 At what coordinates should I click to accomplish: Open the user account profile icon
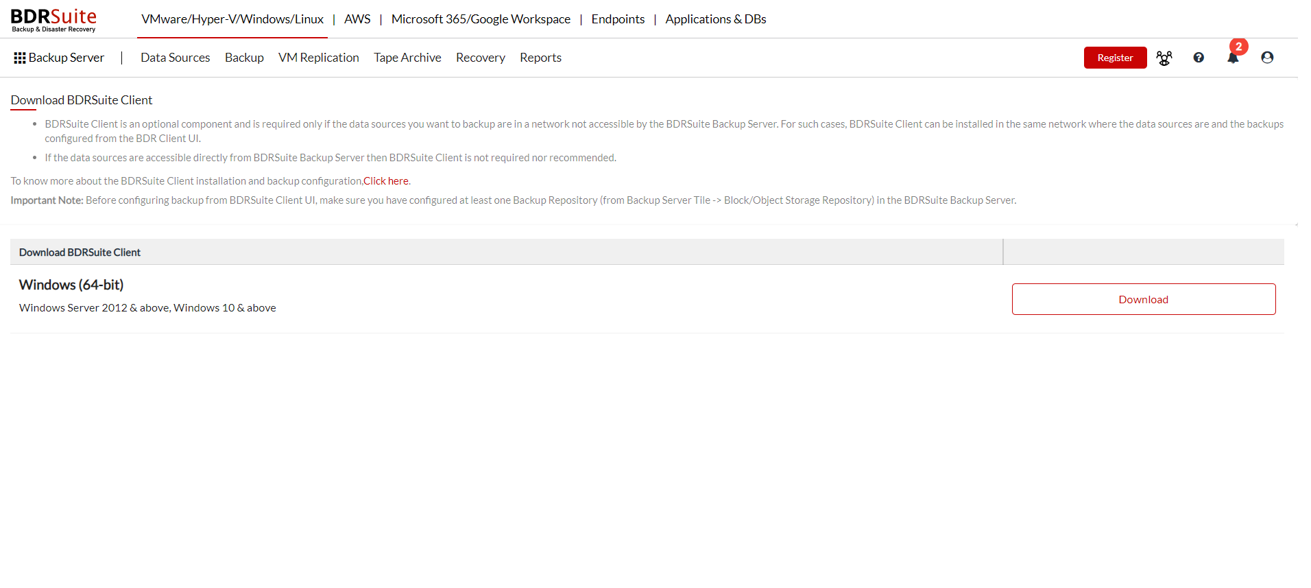tap(1267, 58)
